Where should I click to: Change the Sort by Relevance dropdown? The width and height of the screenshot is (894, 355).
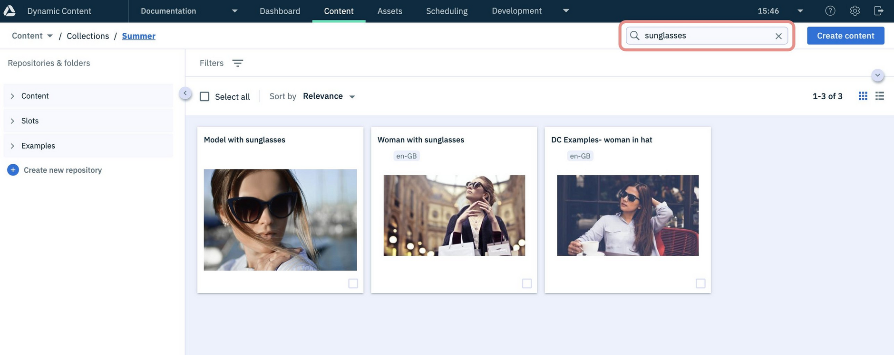click(329, 96)
